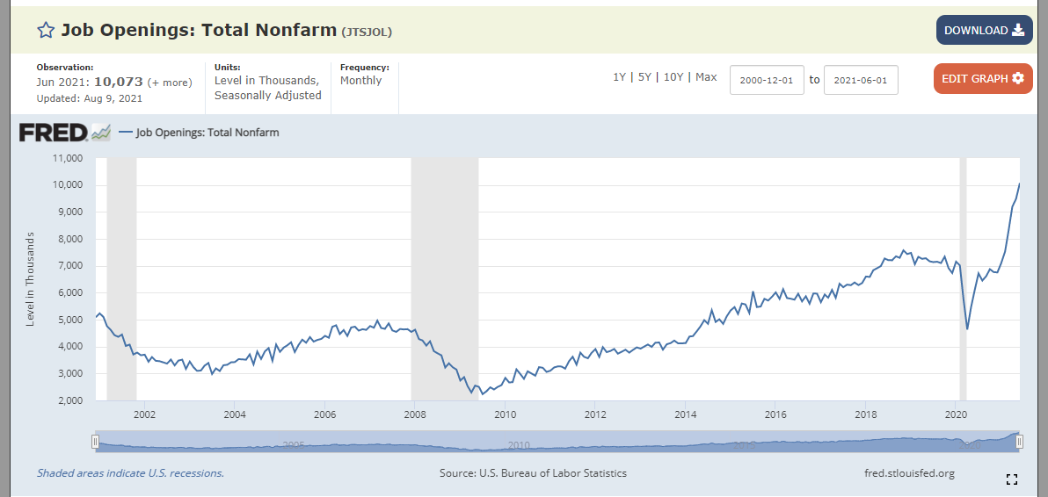Screen dimensions: 1048x497
Task: Click the left handle of range slider
Action: coord(96,442)
